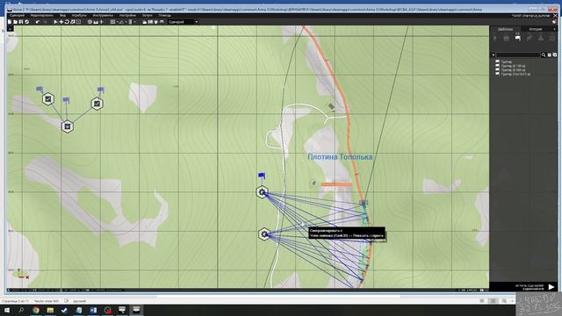Select Waypoints asset mode icon
The width and height of the screenshot is (562, 316).
tap(529, 38)
